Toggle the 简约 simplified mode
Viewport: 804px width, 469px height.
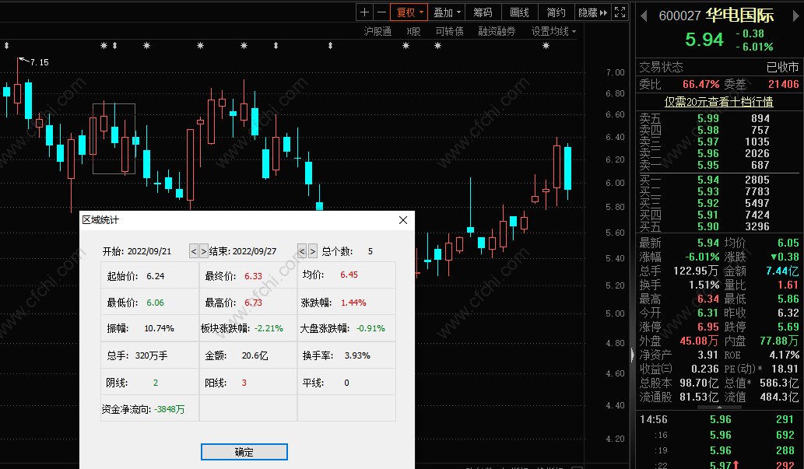click(x=556, y=12)
